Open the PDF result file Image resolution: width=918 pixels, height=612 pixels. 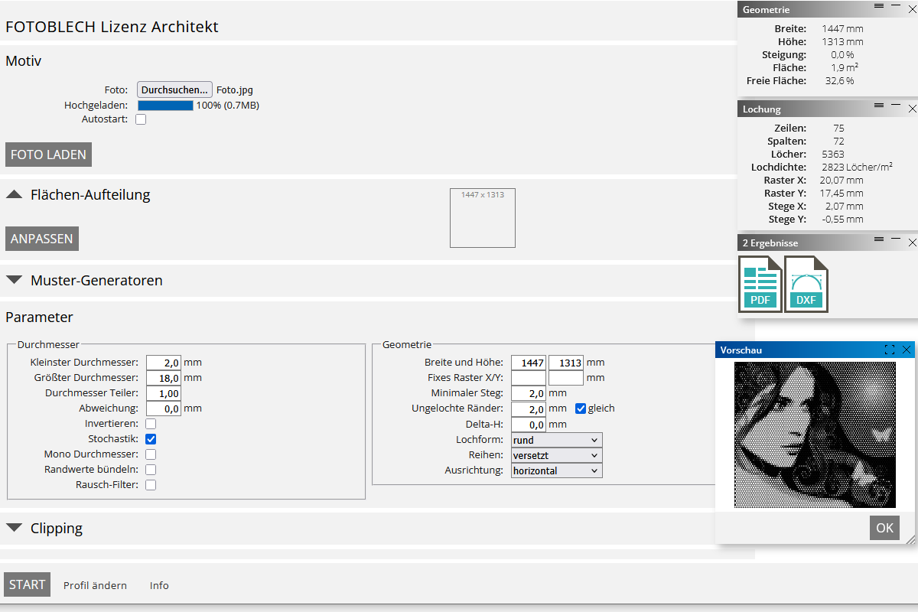click(x=760, y=284)
